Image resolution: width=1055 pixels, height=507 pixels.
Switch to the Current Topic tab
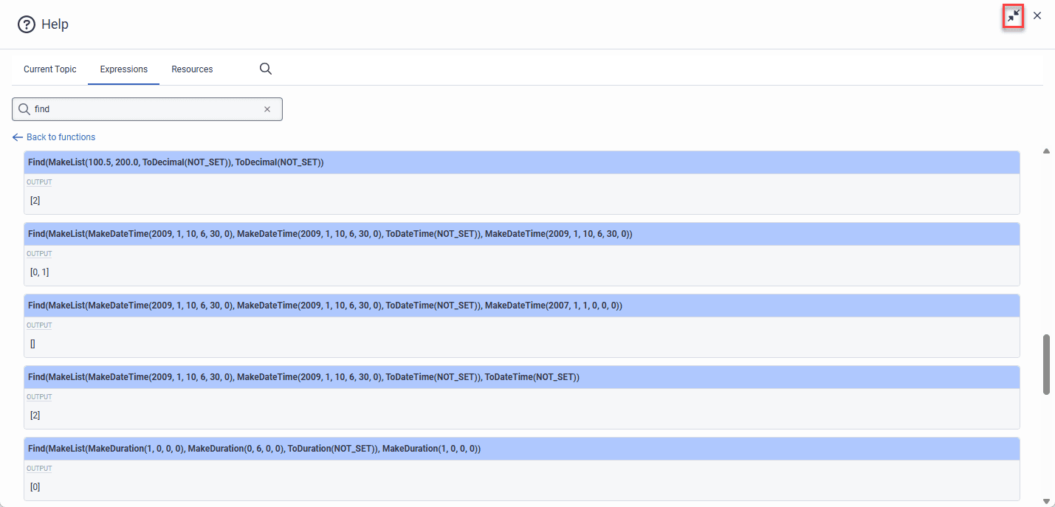click(49, 69)
